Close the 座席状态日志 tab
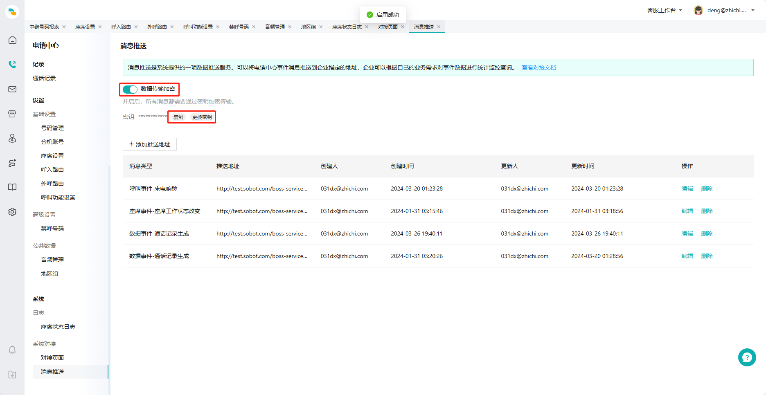The width and height of the screenshot is (766, 395). [x=367, y=27]
